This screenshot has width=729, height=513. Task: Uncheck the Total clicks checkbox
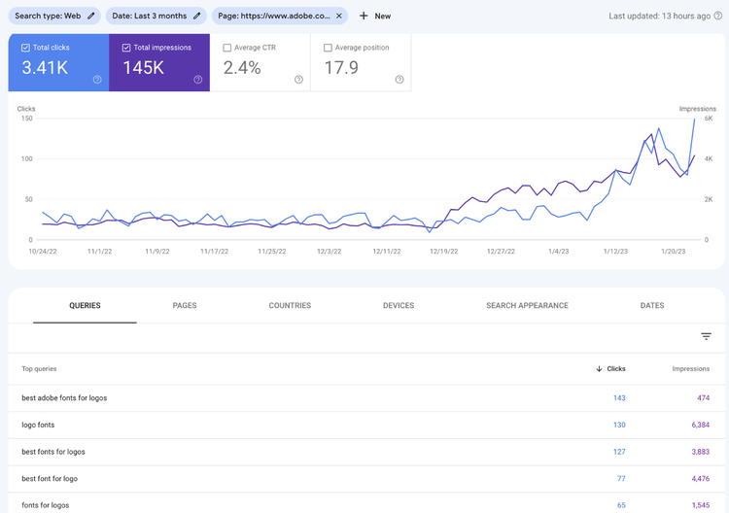25,47
